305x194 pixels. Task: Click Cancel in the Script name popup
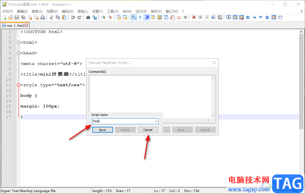[148, 130]
